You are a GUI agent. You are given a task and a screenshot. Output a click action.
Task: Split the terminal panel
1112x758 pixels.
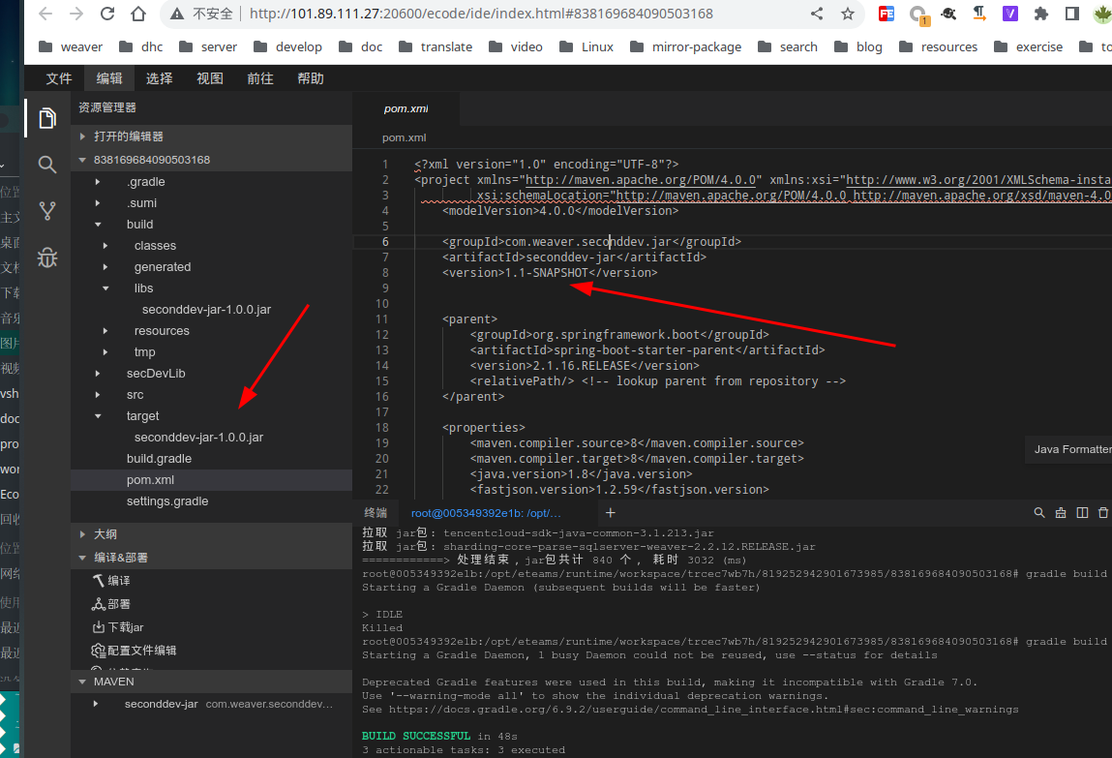click(x=1082, y=513)
